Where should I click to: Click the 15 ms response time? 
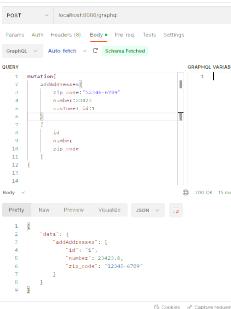pos(224,192)
